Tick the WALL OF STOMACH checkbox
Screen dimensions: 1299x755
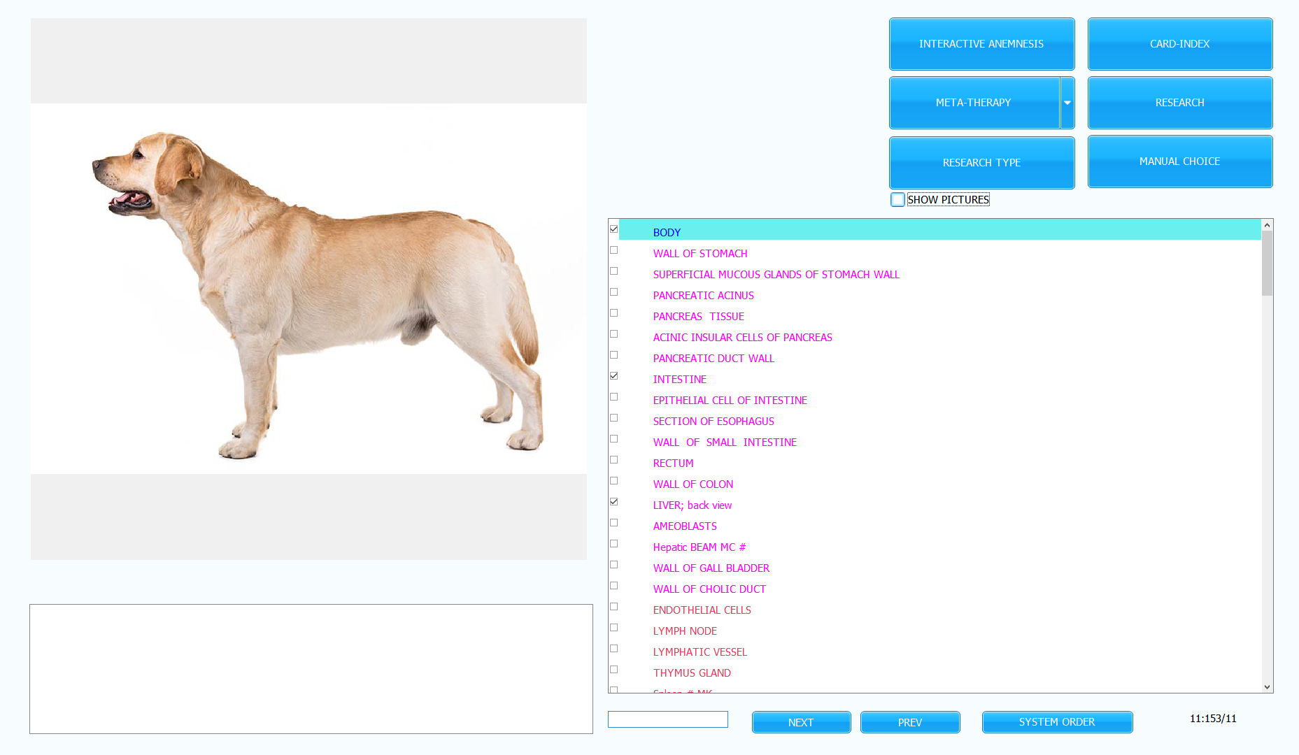(613, 250)
